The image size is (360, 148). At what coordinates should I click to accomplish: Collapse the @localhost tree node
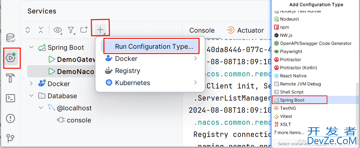(40, 108)
